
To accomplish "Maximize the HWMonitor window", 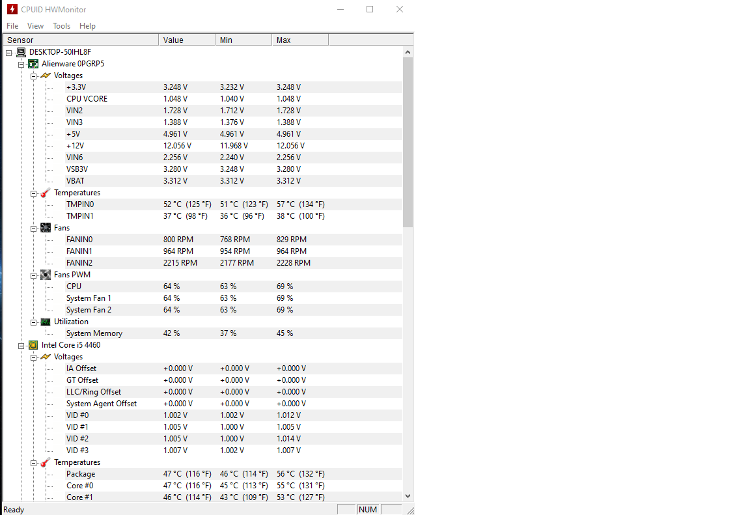I will (370, 9).
